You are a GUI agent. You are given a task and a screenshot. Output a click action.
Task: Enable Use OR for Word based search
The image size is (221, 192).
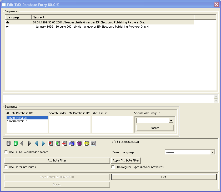6,152
